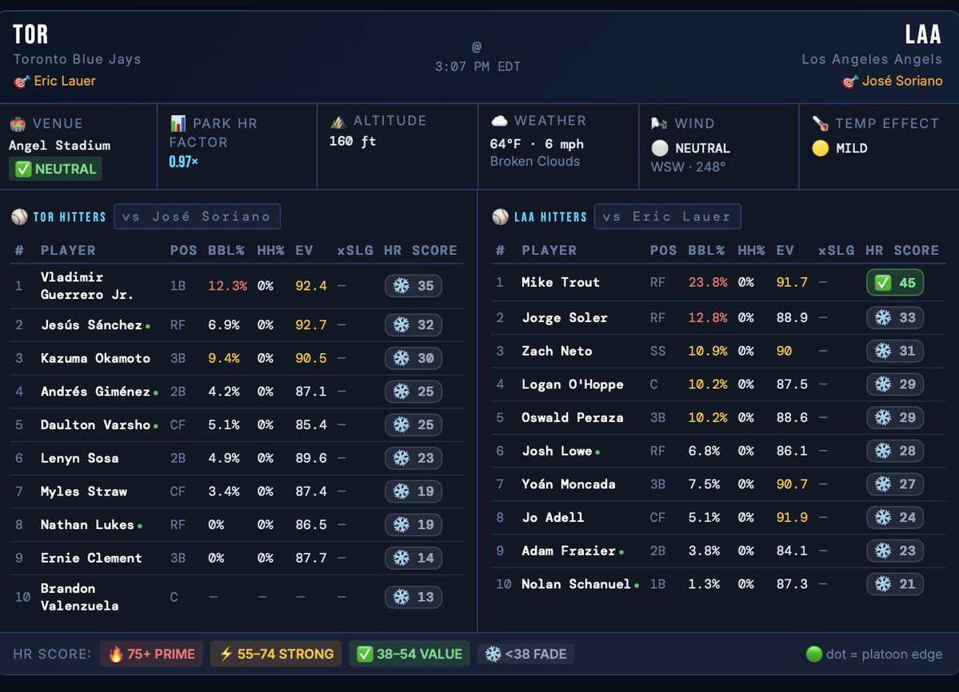Click Jesús Sánchez's 92.7 exit velocity
Screen dimensions: 959x692
pos(310,325)
